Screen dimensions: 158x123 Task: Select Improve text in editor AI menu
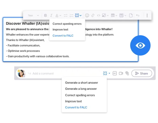point(60,29)
